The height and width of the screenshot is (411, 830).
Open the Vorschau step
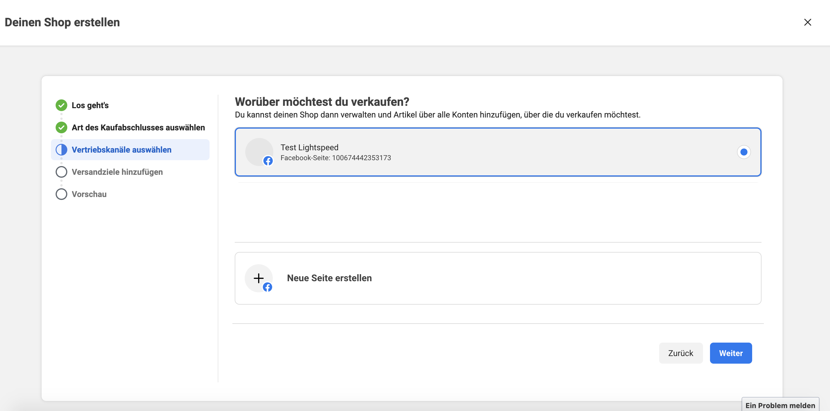click(x=89, y=194)
